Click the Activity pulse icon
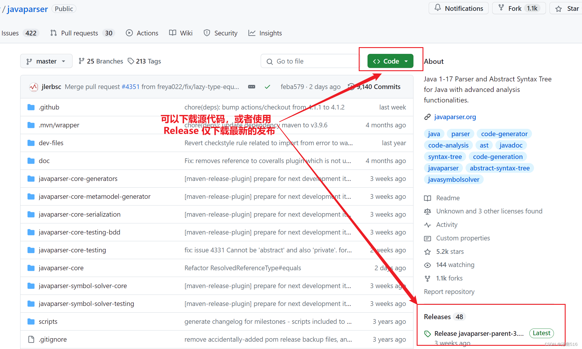 tap(428, 225)
